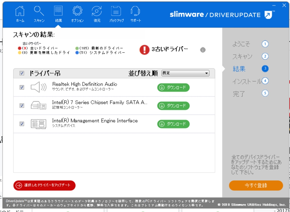Click the SATA storage controller icon

39,105
